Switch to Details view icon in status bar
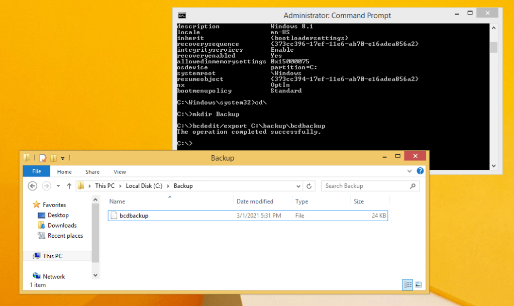The width and height of the screenshot is (514, 306). (x=407, y=285)
